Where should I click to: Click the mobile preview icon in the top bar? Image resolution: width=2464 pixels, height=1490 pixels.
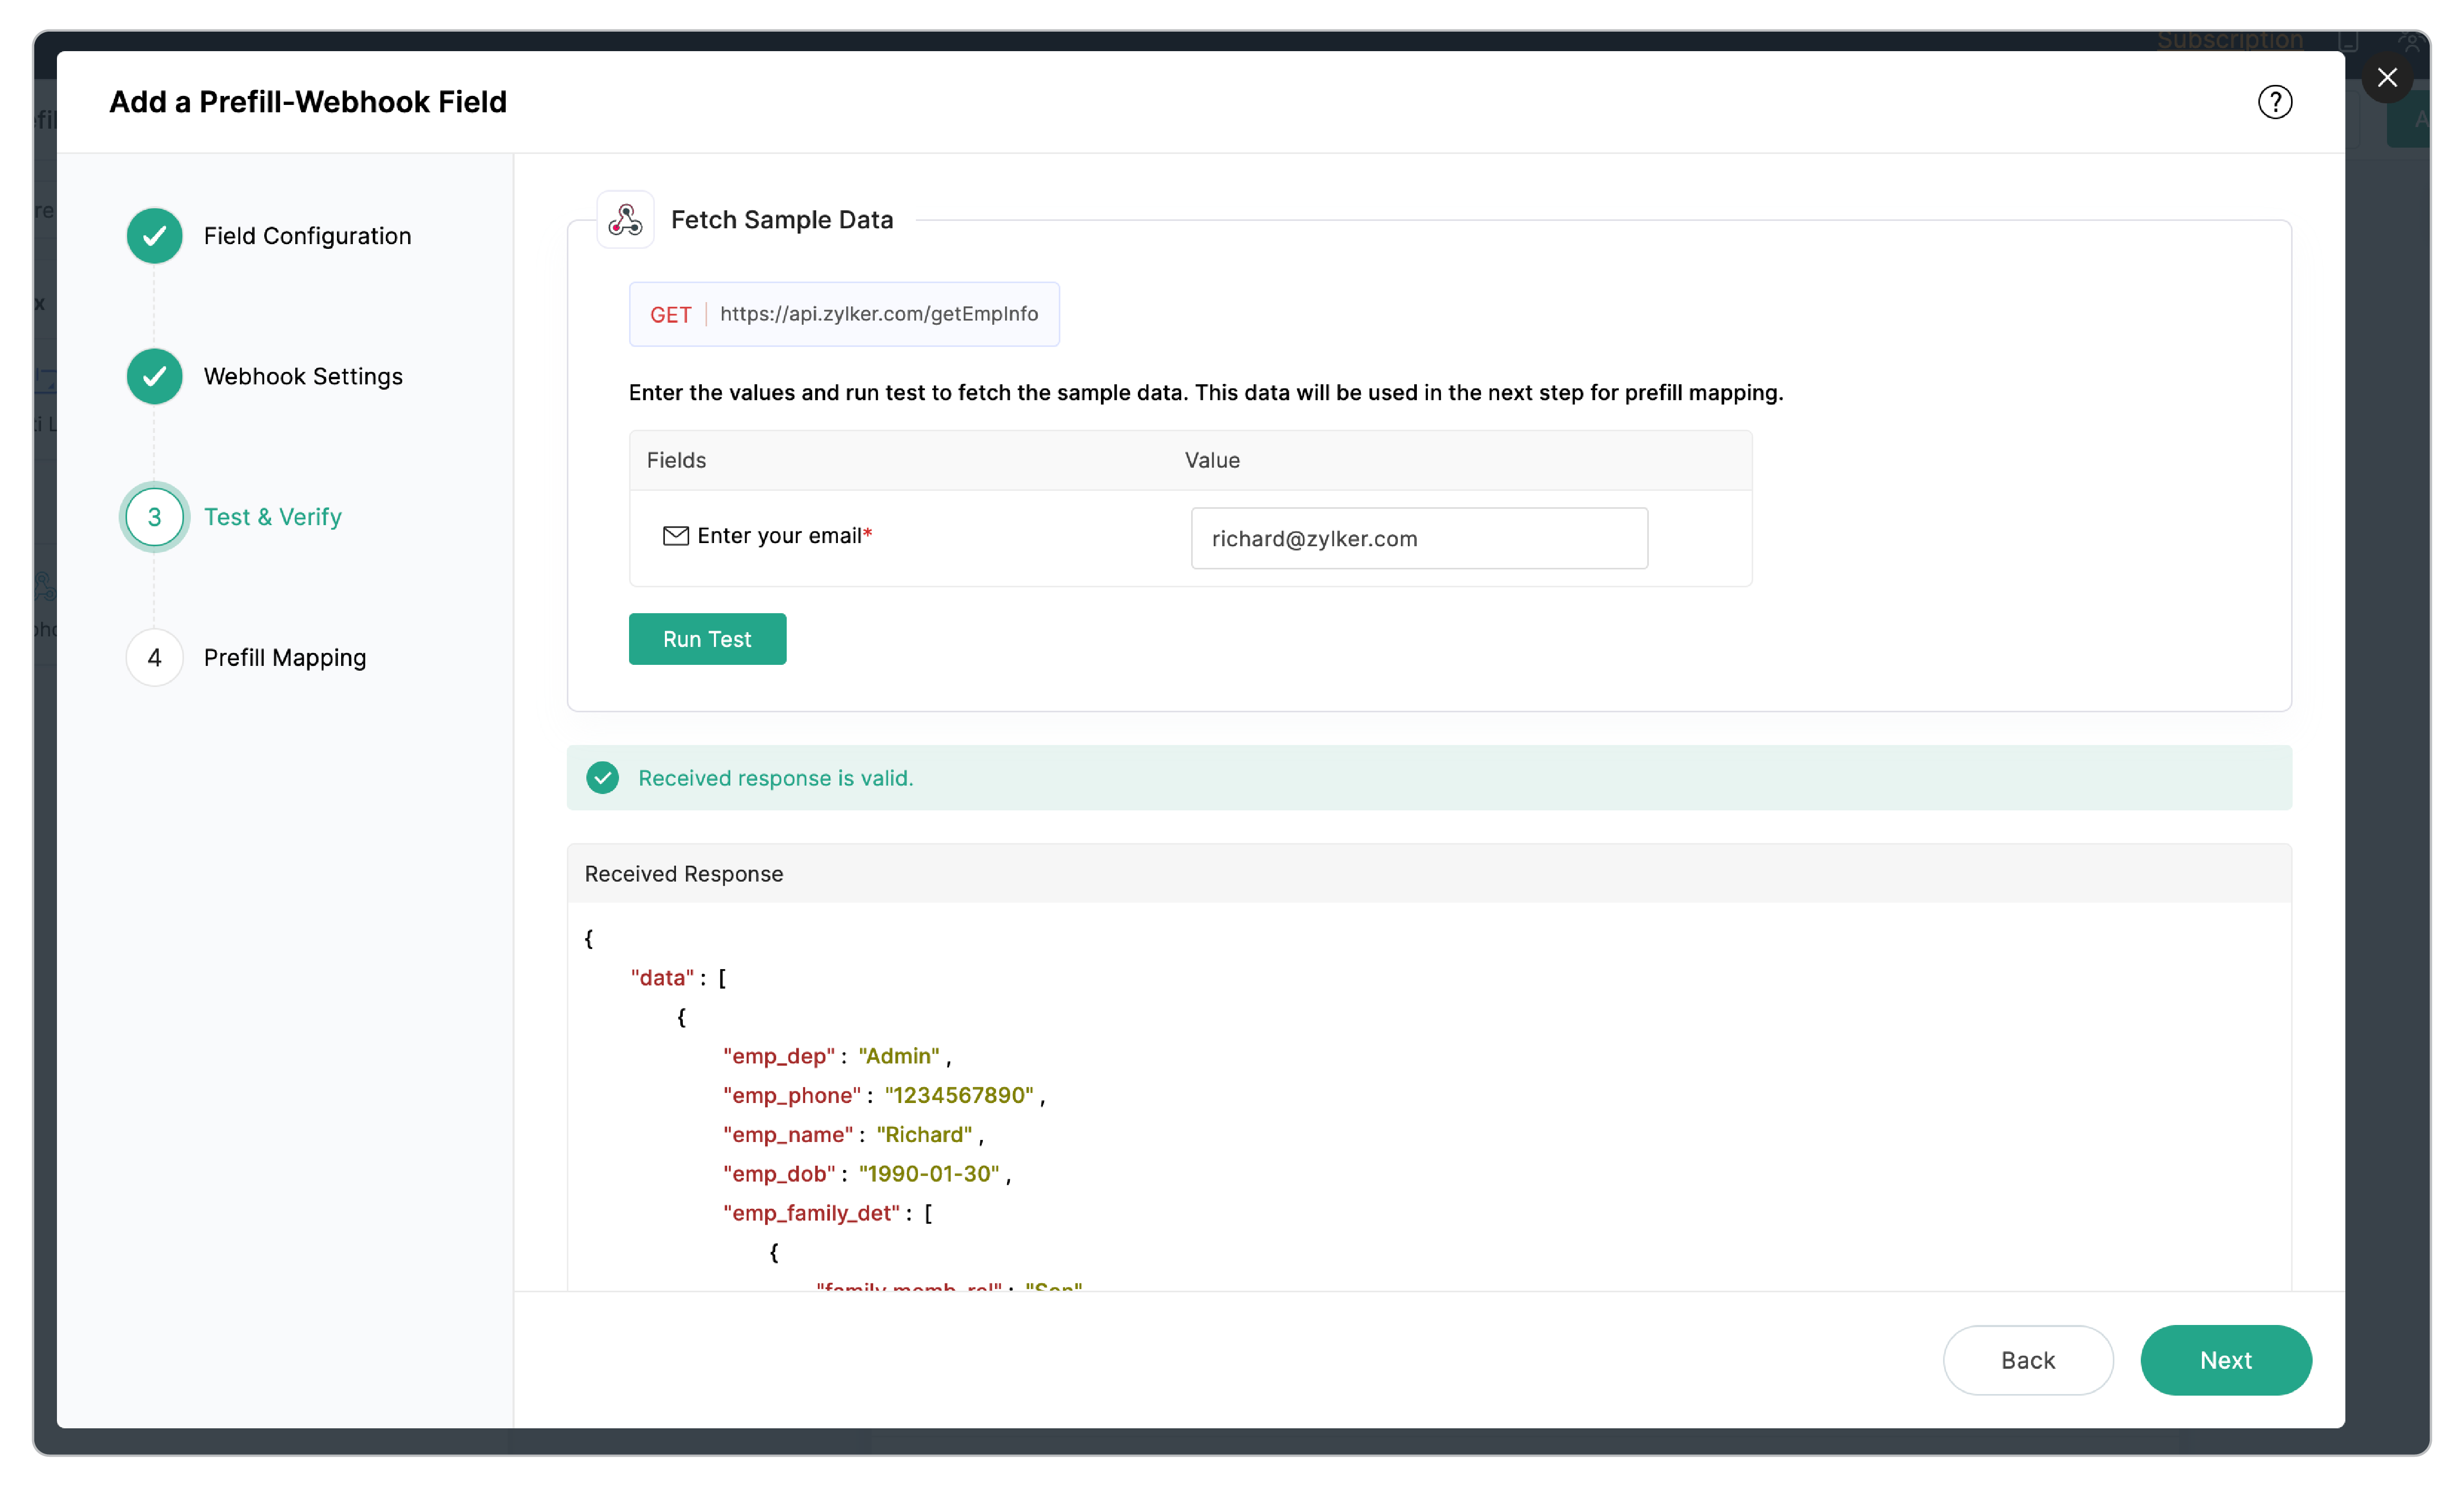2348,42
